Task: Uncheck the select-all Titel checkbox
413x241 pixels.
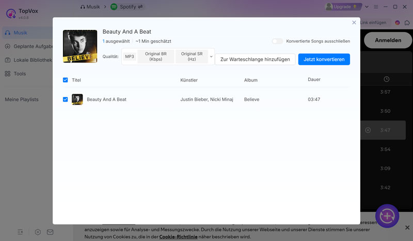Action: 66,80
